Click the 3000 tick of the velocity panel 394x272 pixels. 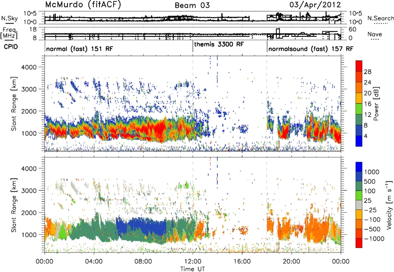pos(29,190)
